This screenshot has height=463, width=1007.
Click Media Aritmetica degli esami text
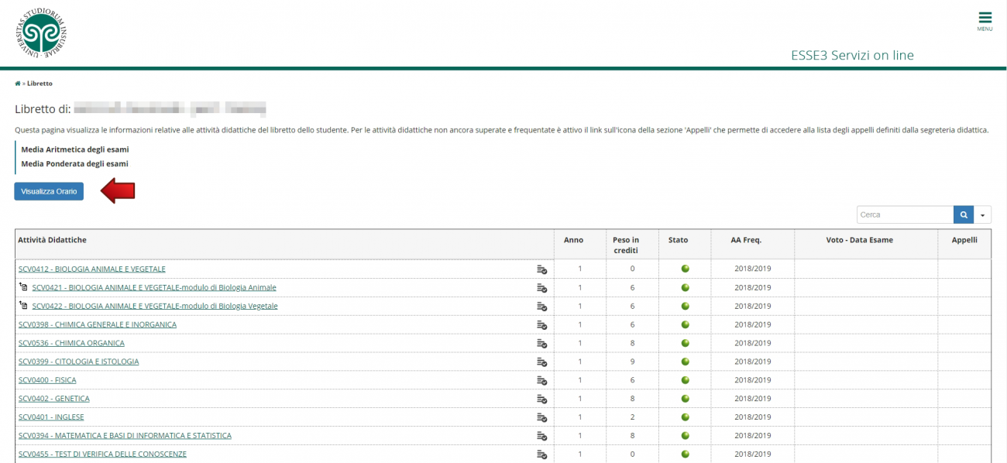pos(75,149)
